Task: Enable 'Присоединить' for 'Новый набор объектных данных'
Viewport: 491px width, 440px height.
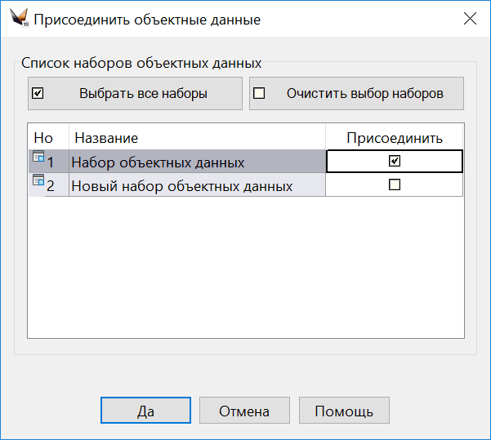Action: click(395, 185)
